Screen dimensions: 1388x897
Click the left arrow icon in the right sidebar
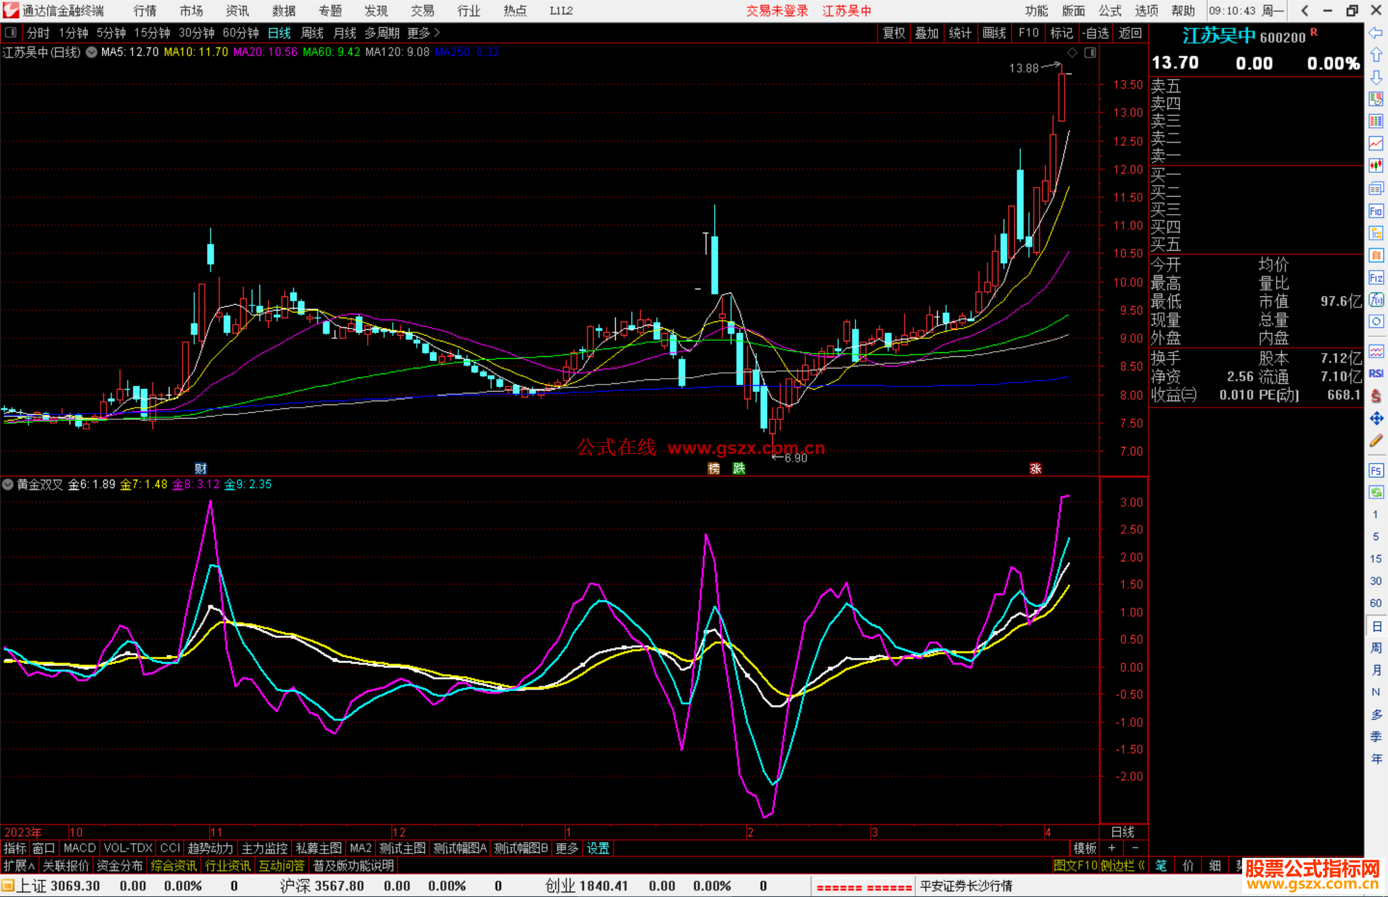[x=1375, y=33]
